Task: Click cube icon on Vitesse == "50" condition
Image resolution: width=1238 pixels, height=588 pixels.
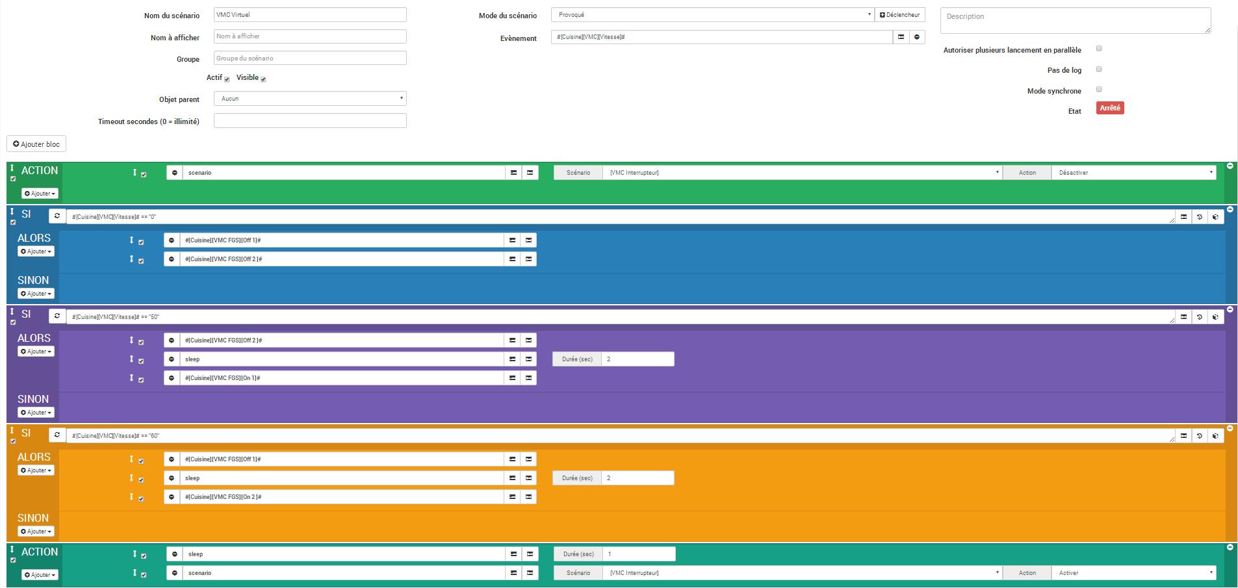Action: (1216, 317)
